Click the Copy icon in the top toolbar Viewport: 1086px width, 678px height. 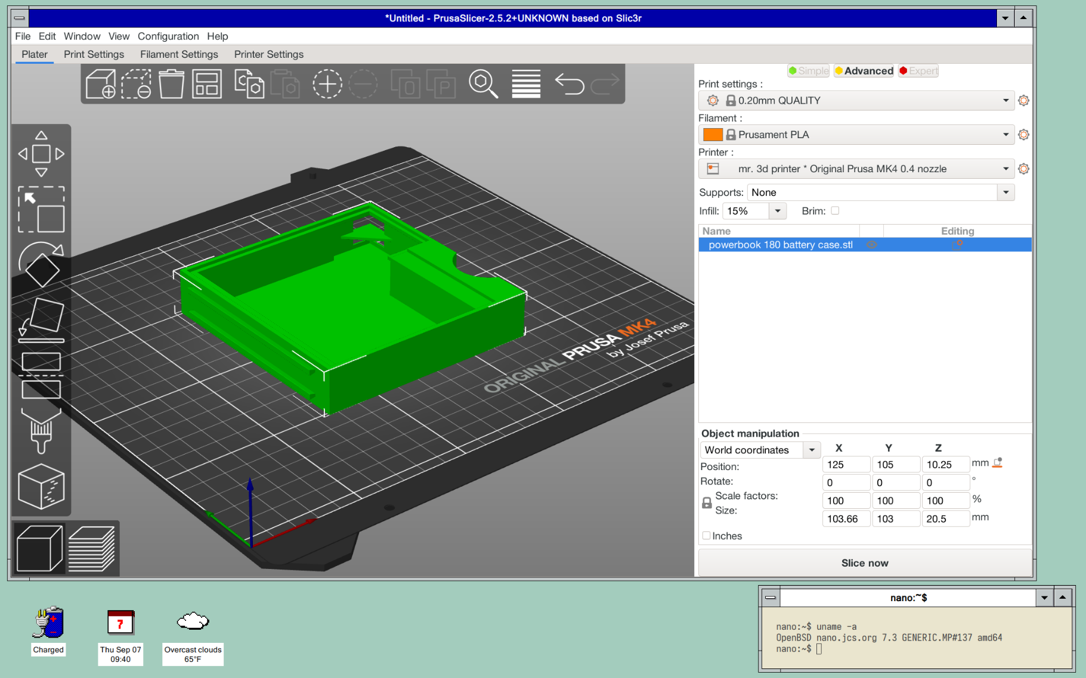click(249, 84)
